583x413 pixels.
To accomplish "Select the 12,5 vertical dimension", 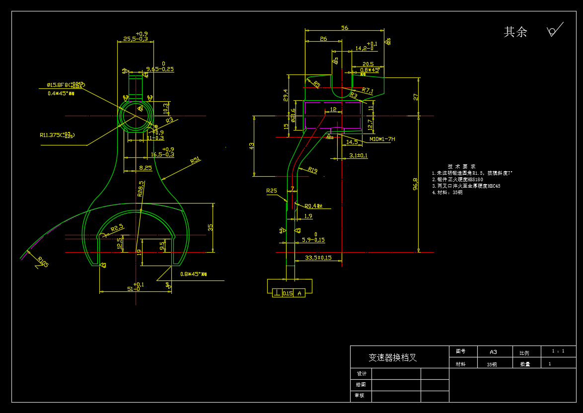I will coord(119,244).
